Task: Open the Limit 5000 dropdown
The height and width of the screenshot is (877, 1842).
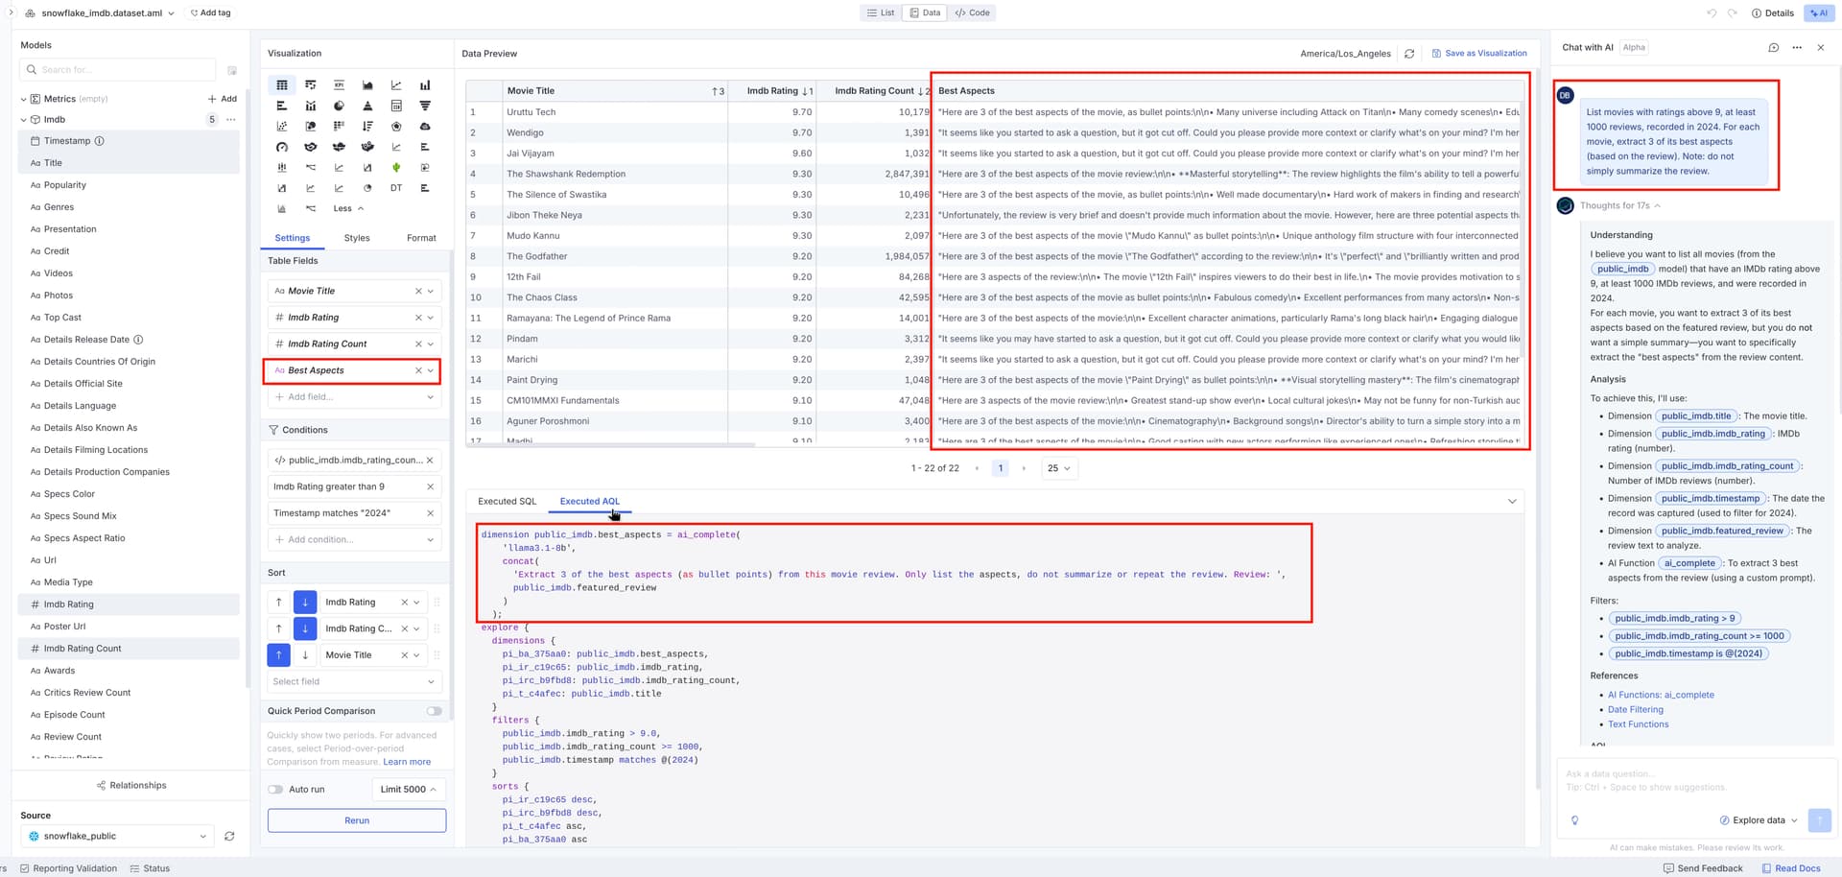Action: click(x=408, y=790)
